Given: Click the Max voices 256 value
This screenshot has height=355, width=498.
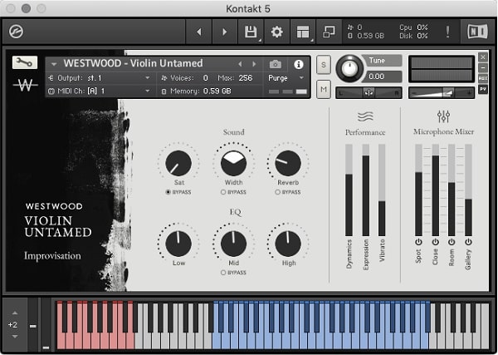Looking at the screenshot, I should (x=246, y=78).
